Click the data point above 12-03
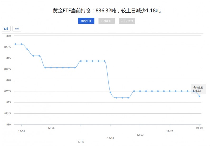Image resolution: width=211 pixels, height=147 pixels. tap(21, 44)
